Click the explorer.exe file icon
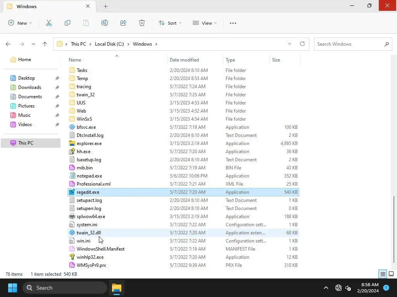This screenshot has width=397, height=297. (x=72, y=143)
